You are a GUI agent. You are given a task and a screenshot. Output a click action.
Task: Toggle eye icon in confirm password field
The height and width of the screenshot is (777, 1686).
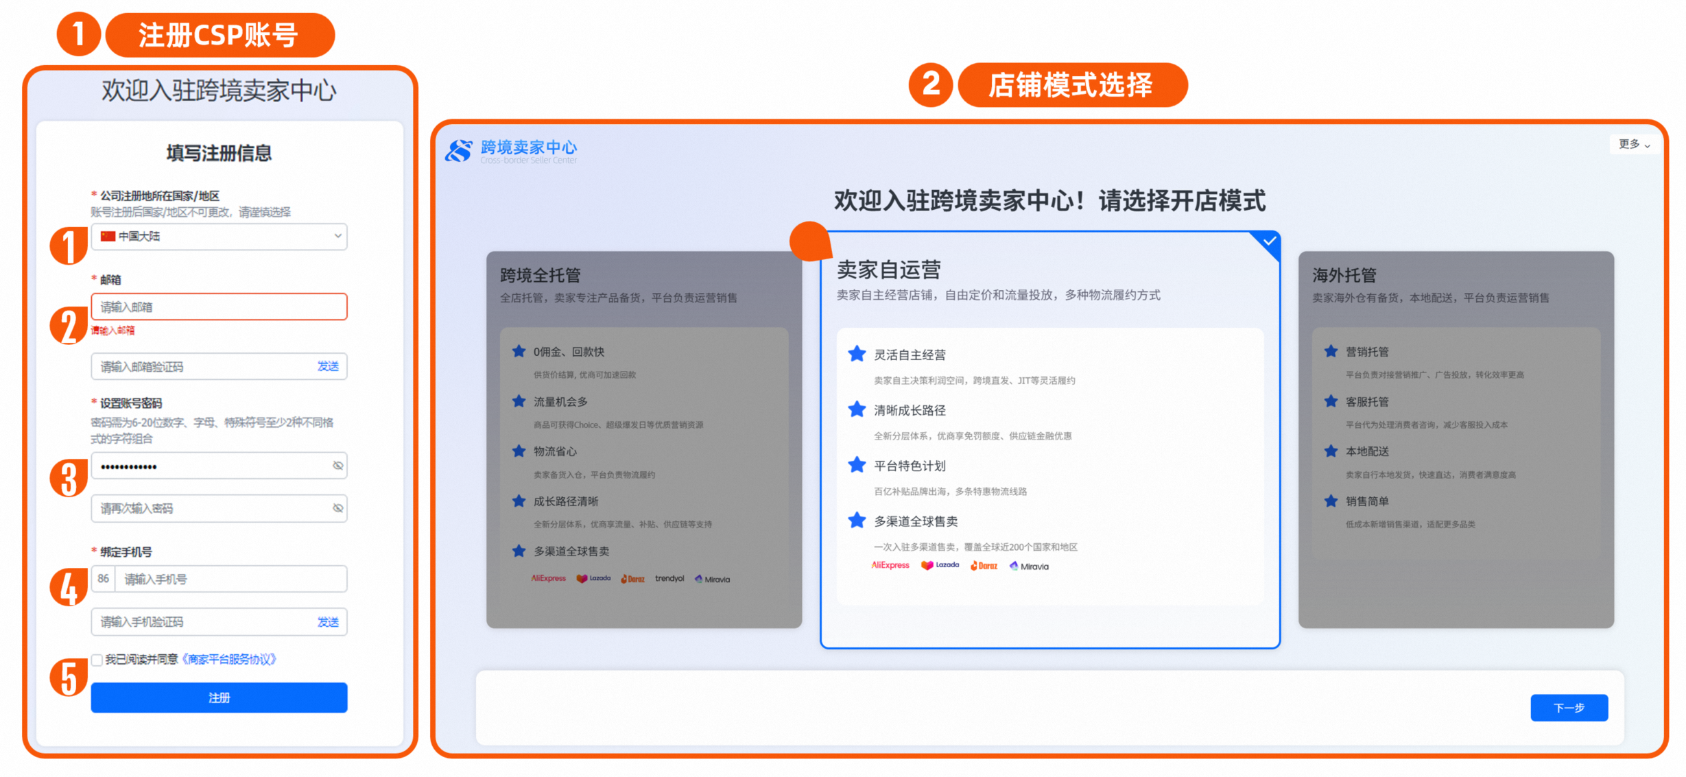[x=337, y=508]
